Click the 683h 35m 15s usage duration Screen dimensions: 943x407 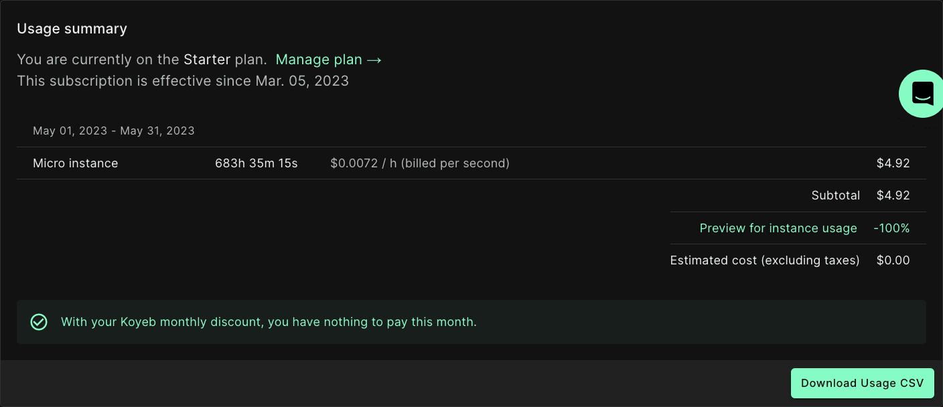[257, 163]
